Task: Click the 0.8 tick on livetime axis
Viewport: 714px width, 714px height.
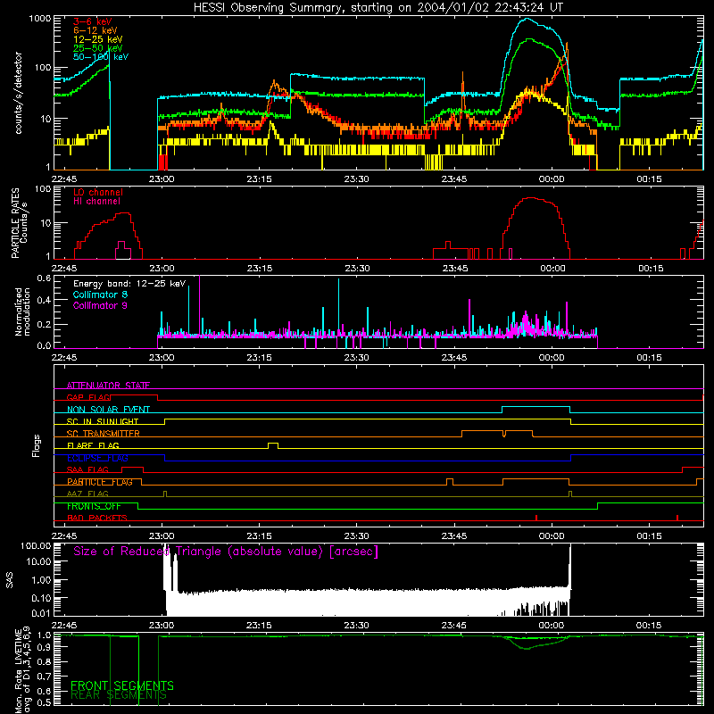Action: tap(44, 661)
